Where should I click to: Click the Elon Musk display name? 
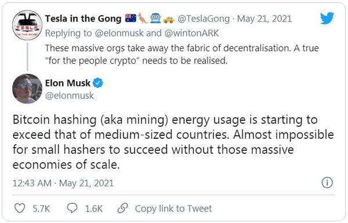(x=68, y=83)
